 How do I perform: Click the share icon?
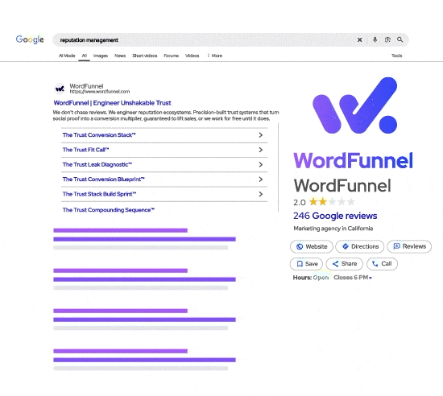click(x=335, y=264)
